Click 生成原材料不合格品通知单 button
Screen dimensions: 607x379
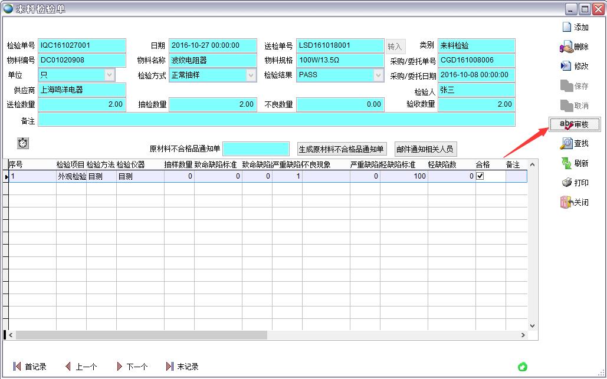click(x=342, y=149)
